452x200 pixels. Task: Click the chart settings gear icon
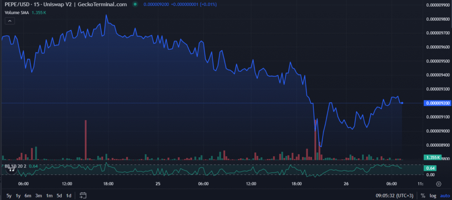tap(438, 184)
